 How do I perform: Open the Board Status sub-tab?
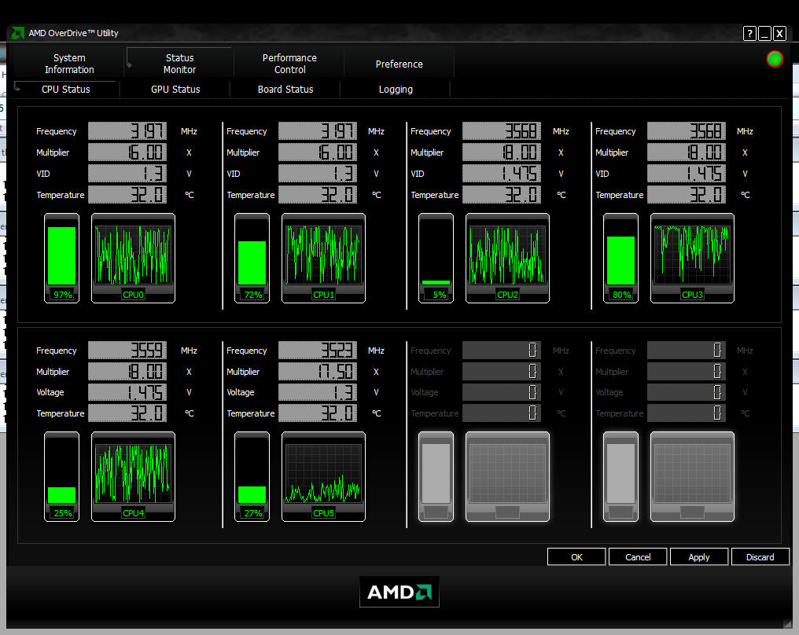[x=285, y=89]
